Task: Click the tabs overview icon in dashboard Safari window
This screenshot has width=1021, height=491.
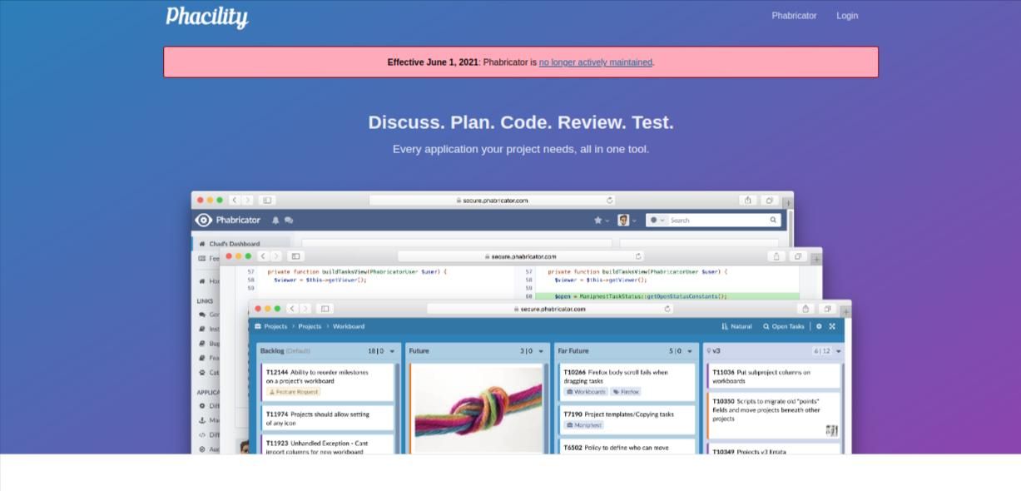Action: coord(769,201)
